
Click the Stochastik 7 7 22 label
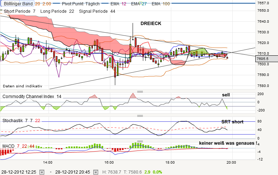tap(21, 121)
